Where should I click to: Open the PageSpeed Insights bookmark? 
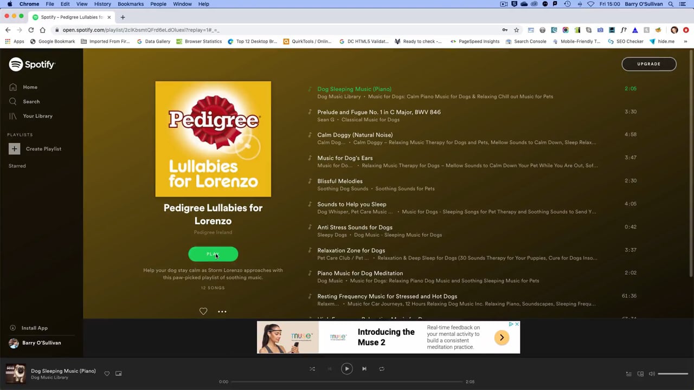click(474, 41)
